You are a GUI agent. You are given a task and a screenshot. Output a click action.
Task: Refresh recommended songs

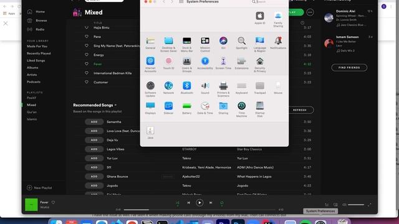pyautogui.click(x=300, y=110)
